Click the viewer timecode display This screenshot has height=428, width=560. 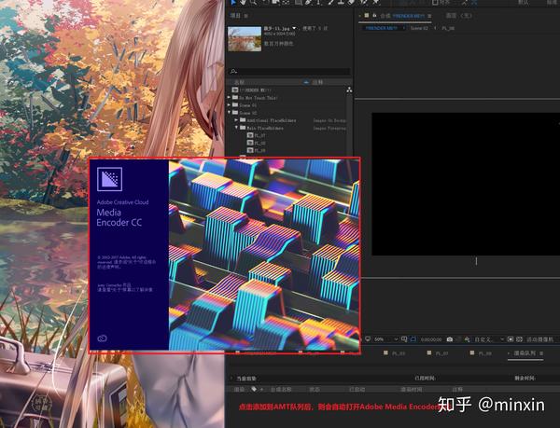pyautogui.click(x=431, y=339)
